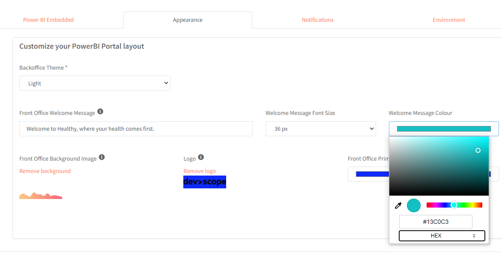Go to the Notifications tab
The height and width of the screenshot is (255, 502).
(x=317, y=20)
